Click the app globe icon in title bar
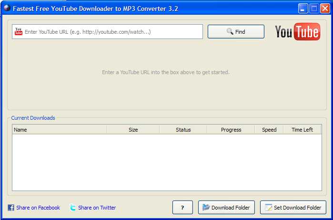 7,8
